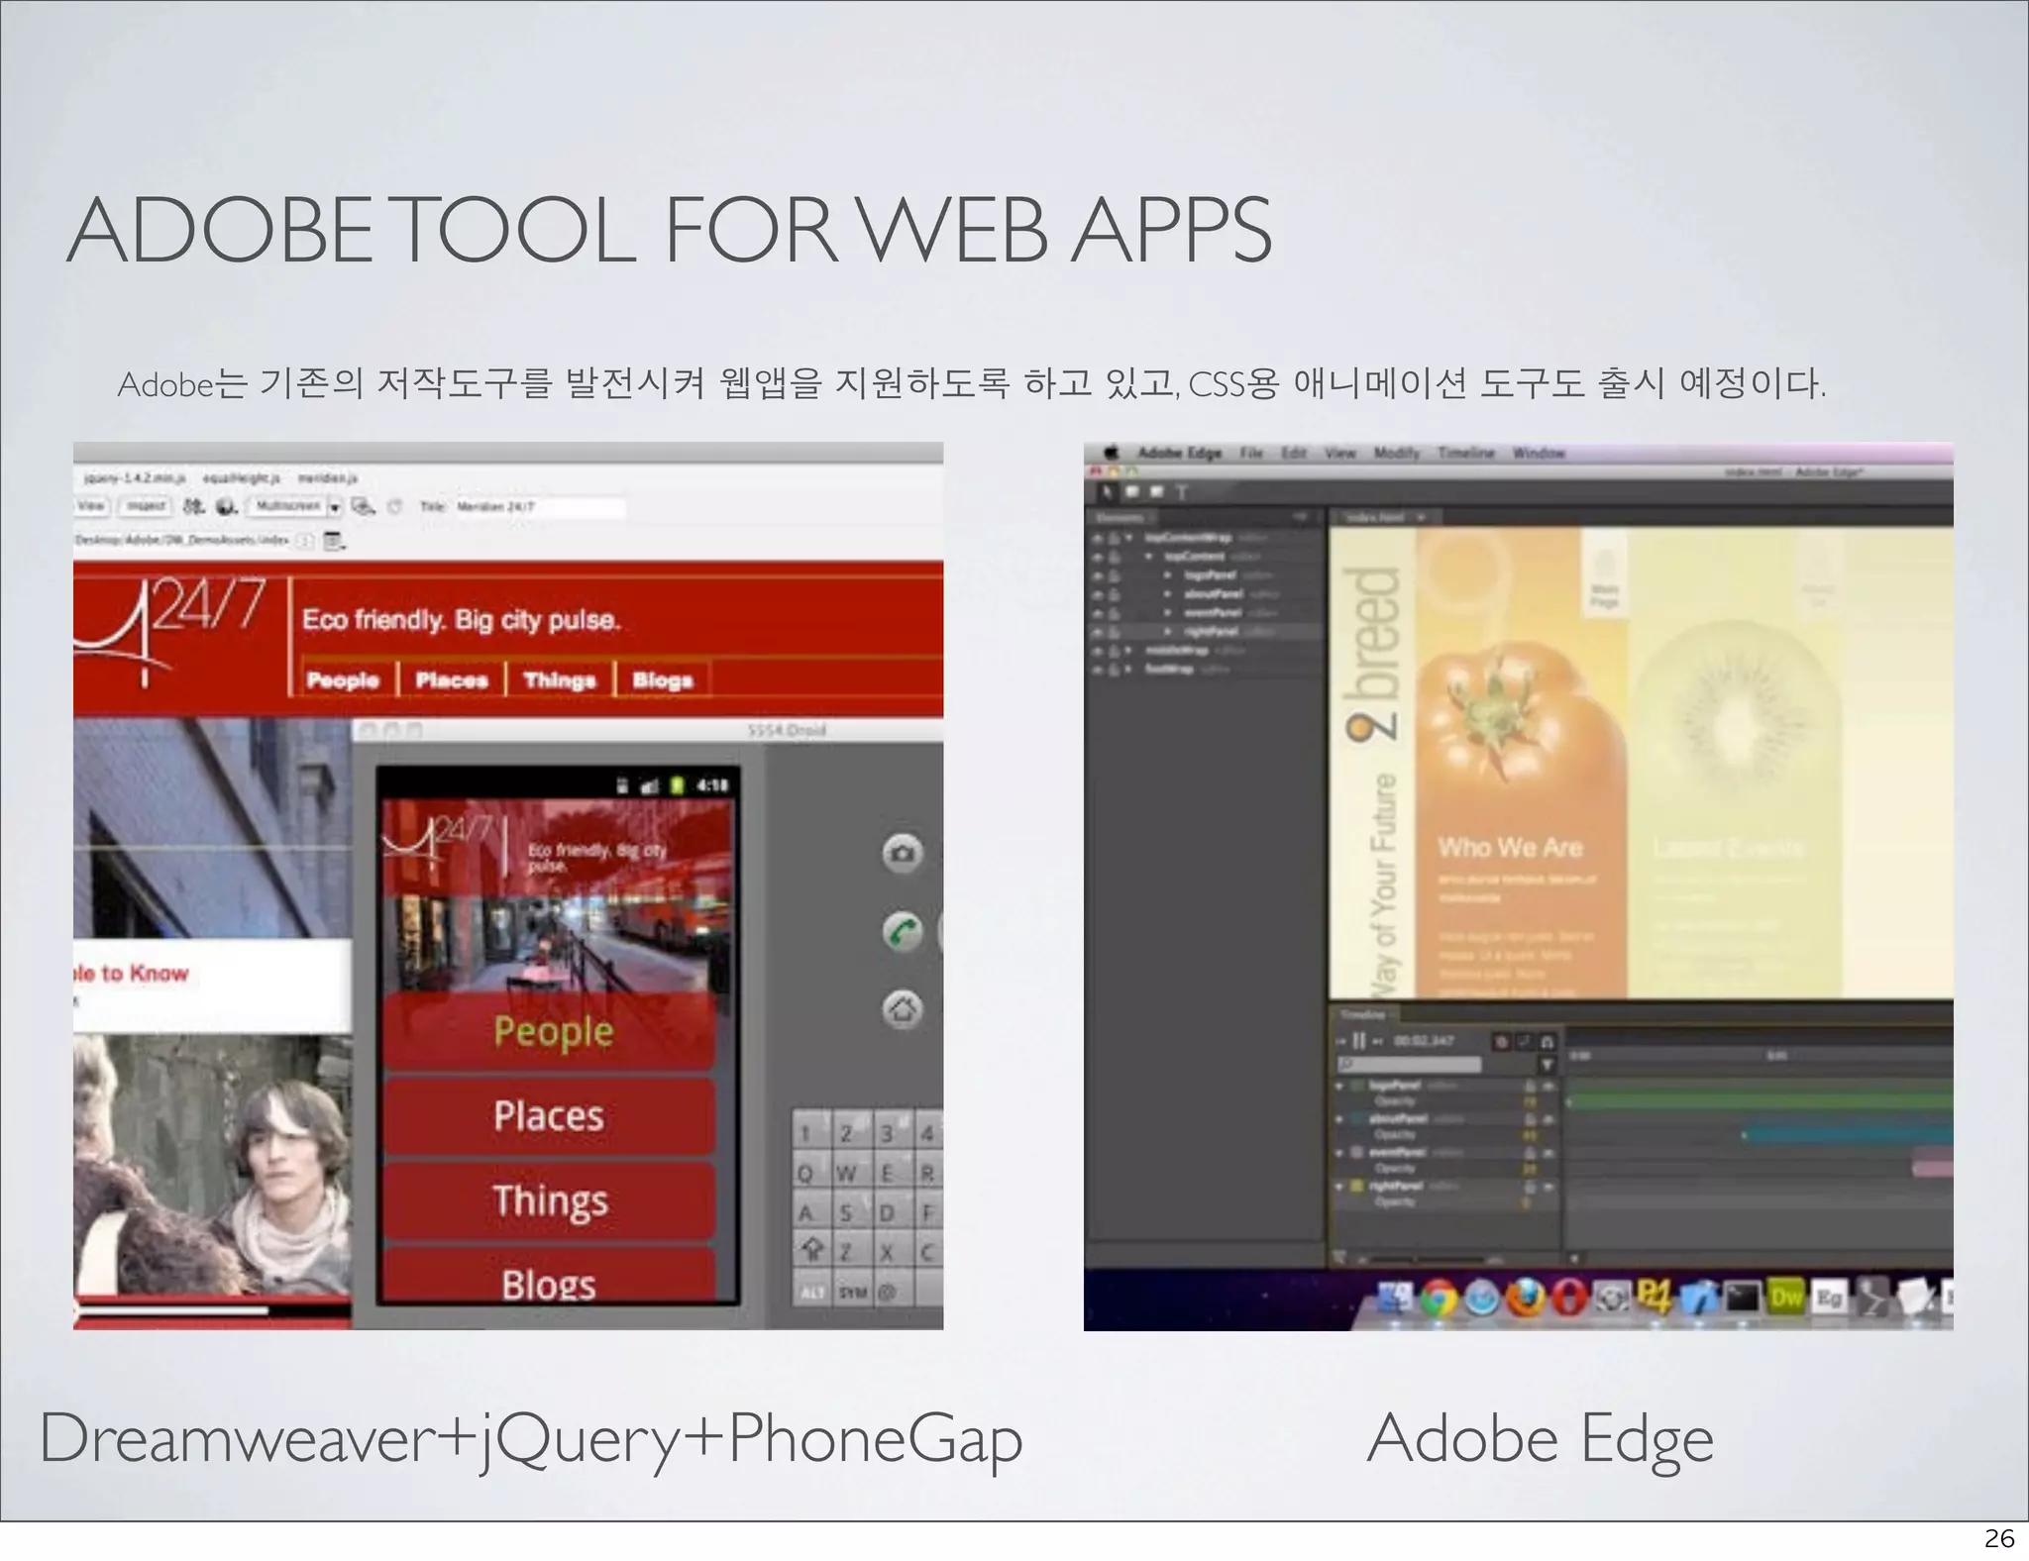
Task: Click Places button in phone emulator
Action: pos(551,1116)
